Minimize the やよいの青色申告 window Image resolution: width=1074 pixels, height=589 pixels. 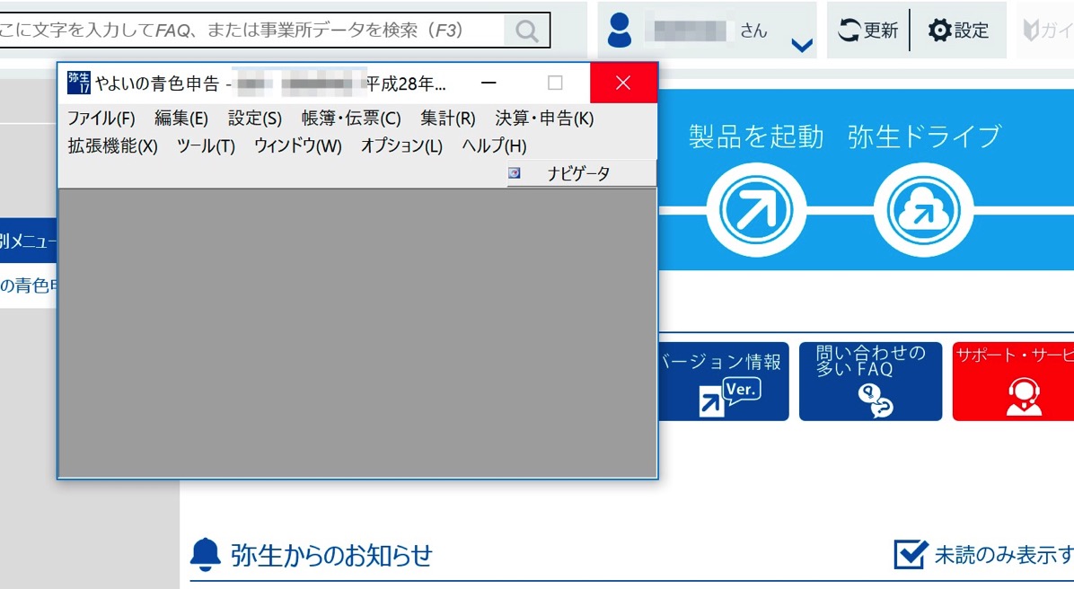point(489,83)
